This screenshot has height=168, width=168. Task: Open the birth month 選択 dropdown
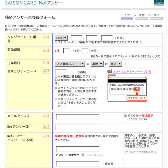click(x=97, y=64)
